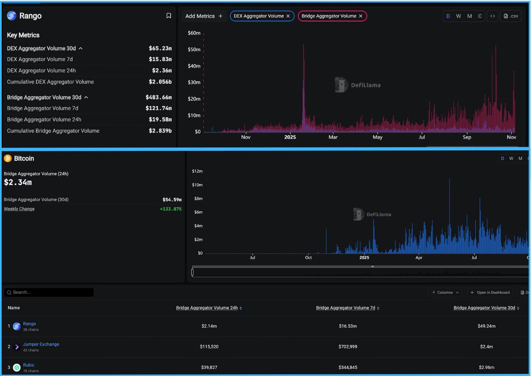Screen dimensions: 531x376
Task: Remove the Bridge Aggregator Volume chip
Action: click(361, 16)
